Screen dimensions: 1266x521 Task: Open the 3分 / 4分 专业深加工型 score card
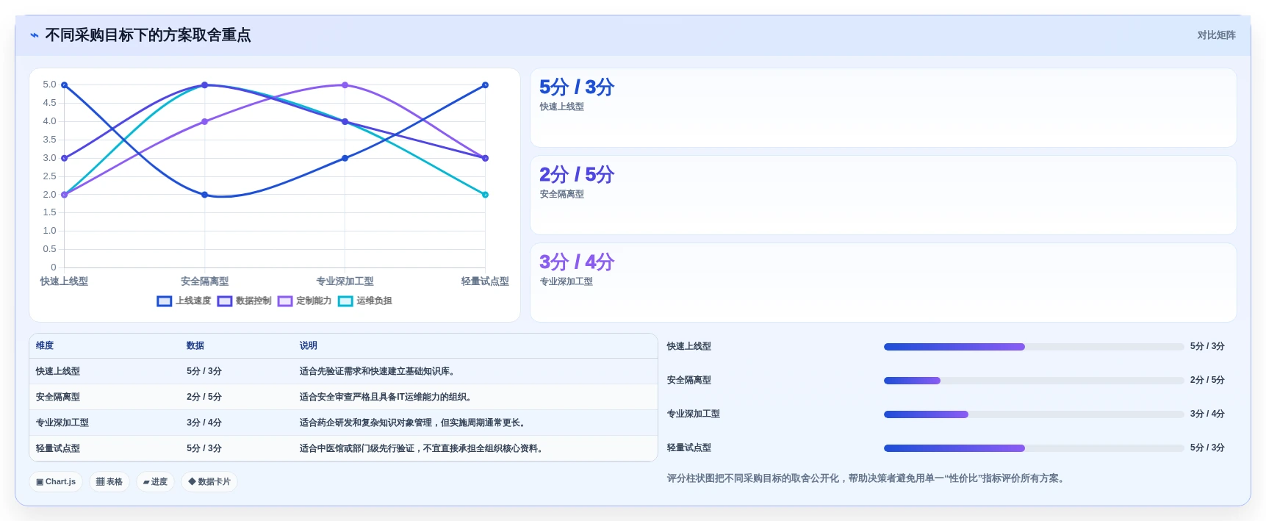point(883,283)
